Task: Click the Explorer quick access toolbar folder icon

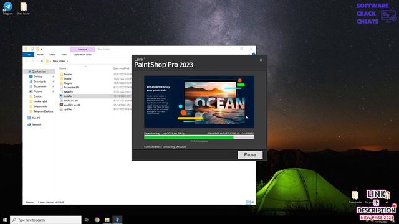Action: [x=37, y=49]
